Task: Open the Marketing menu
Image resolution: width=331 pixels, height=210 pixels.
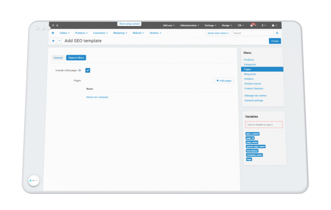Action: 120,33
